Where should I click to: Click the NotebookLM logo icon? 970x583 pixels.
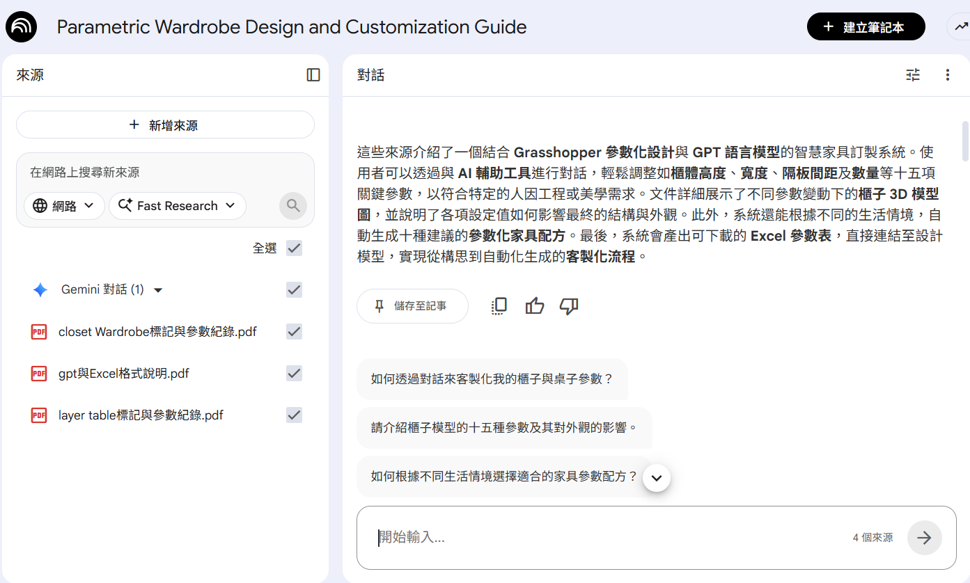pos(22,27)
